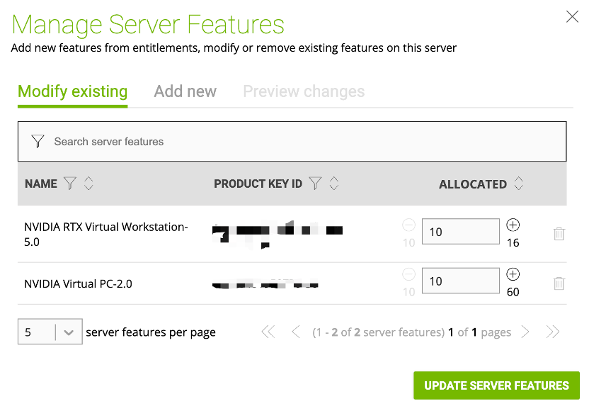This screenshot has width=589, height=411.
Task: Go to the last page of features
Action: click(553, 332)
